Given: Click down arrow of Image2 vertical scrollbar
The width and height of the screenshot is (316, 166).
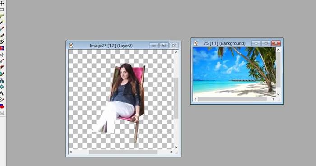Looking at the screenshot, I should (x=176, y=147).
